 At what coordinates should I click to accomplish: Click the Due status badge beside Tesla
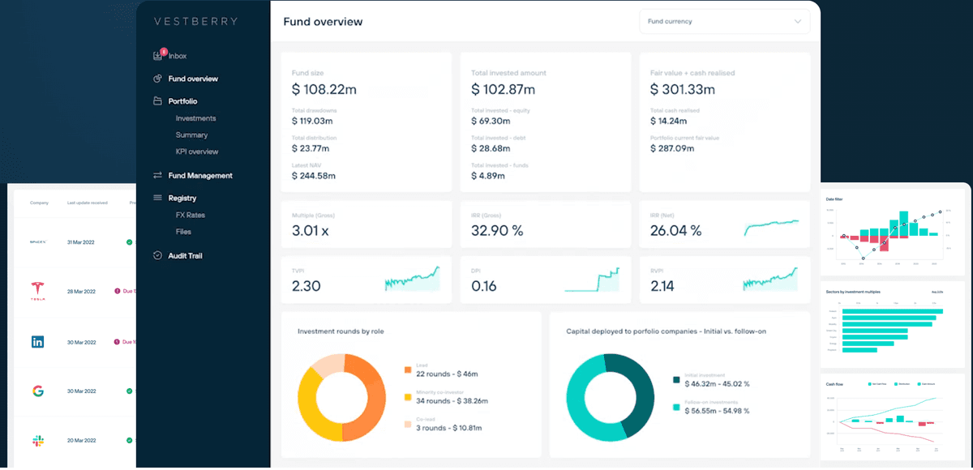122,293
